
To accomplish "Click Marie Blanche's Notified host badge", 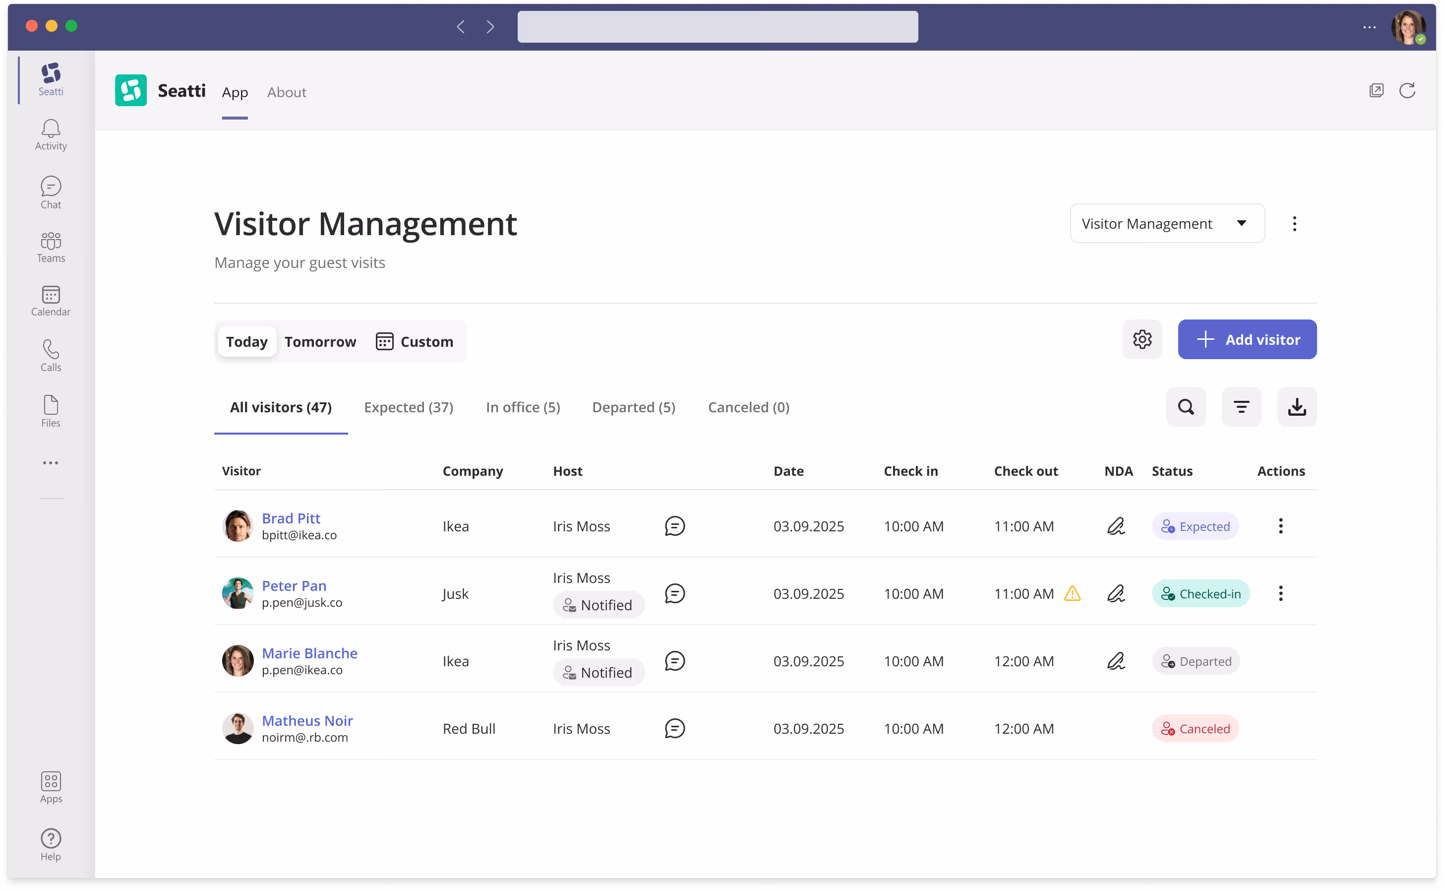I will pyautogui.click(x=598, y=673).
